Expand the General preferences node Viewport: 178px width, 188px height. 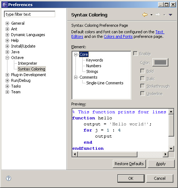coord(7,23)
